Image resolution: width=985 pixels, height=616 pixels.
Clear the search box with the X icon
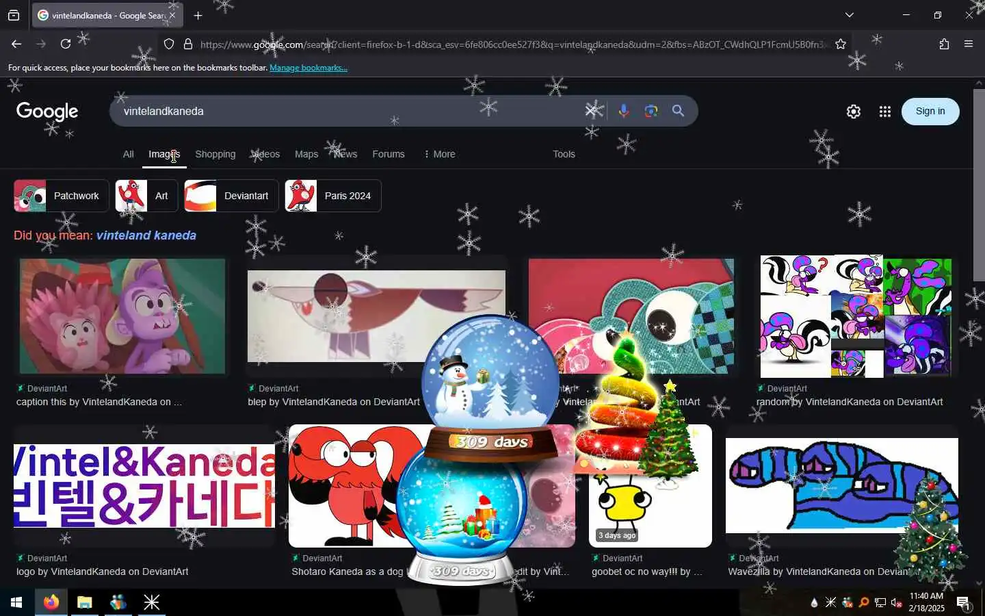592,111
